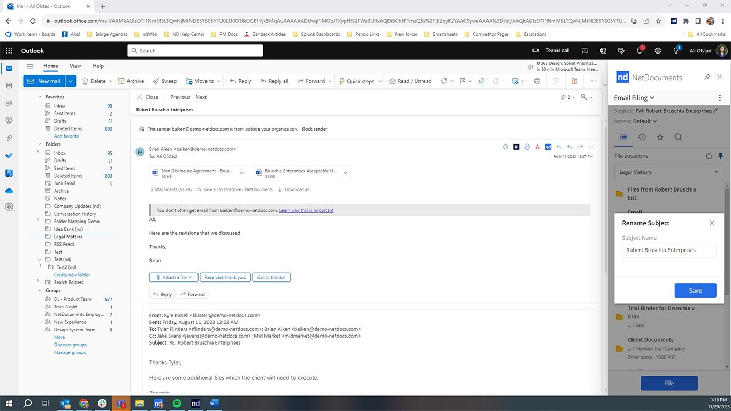Image resolution: width=731 pixels, height=411 pixels.
Task: Open the ribbon more options ellipsis
Action: 593,81
